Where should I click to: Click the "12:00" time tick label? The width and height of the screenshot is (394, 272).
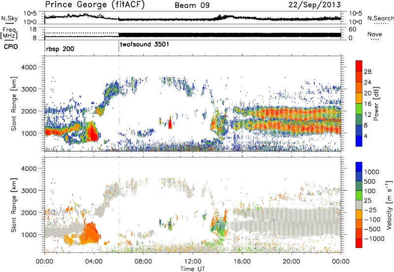coord(193,262)
